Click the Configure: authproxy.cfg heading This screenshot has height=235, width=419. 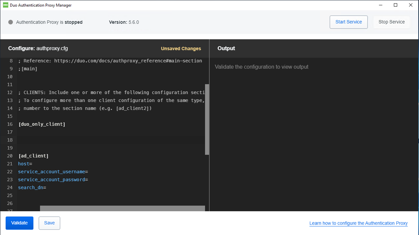[38, 49]
